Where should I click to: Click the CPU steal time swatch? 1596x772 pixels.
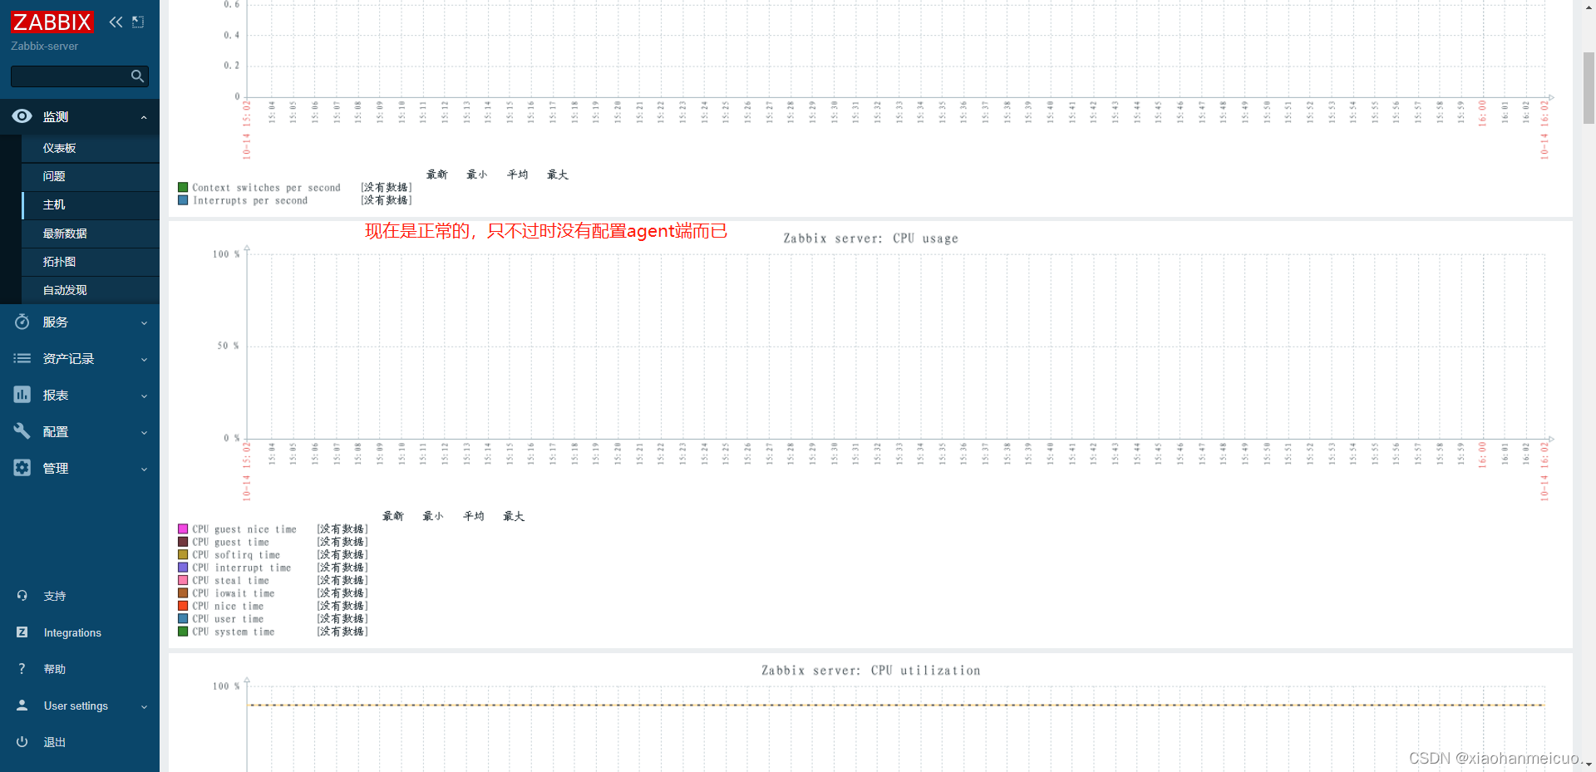click(x=183, y=580)
